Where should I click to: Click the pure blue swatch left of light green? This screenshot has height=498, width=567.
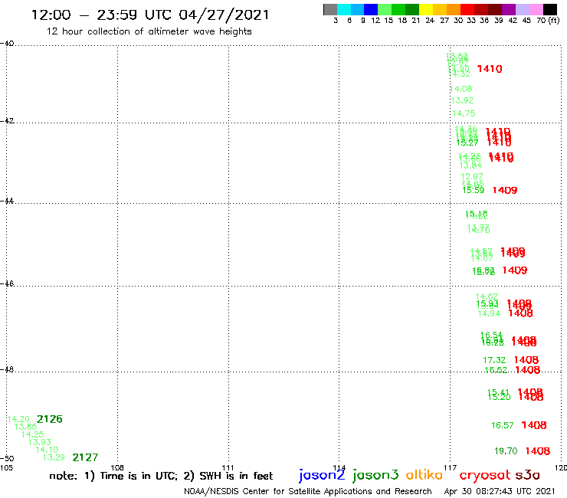click(x=371, y=9)
